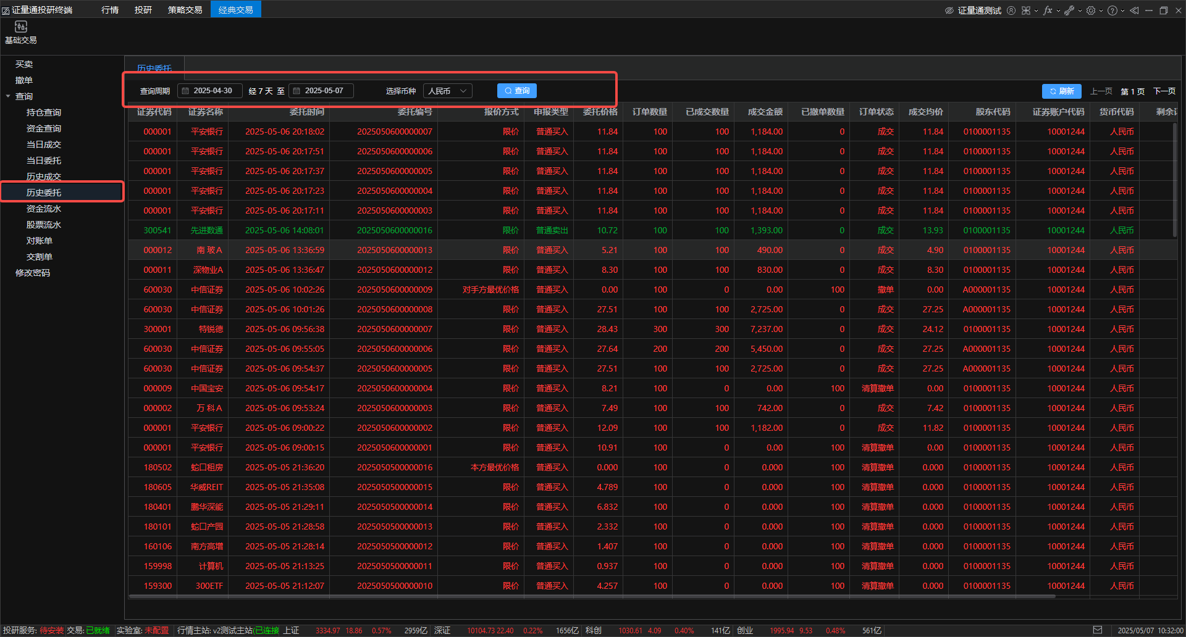This screenshot has height=637, width=1186.
Task: Click the mail envelope icon in status bar
Action: point(1097,630)
